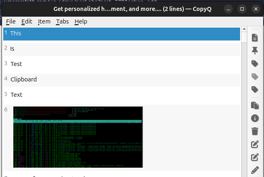Open the Edit menu
This screenshot has height=177, width=264.
tap(27, 21)
